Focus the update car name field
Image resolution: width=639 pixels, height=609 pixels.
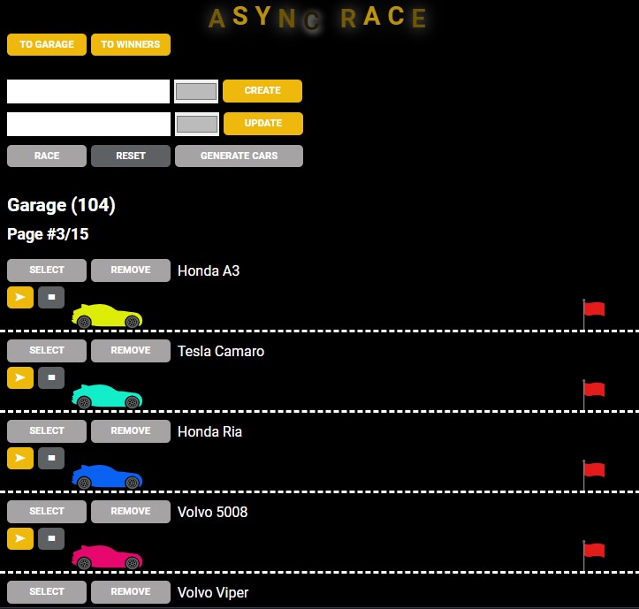(x=89, y=124)
